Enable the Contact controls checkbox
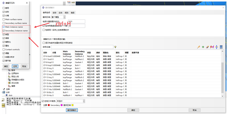This screenshot has height=116, width=228. point(4,50)
